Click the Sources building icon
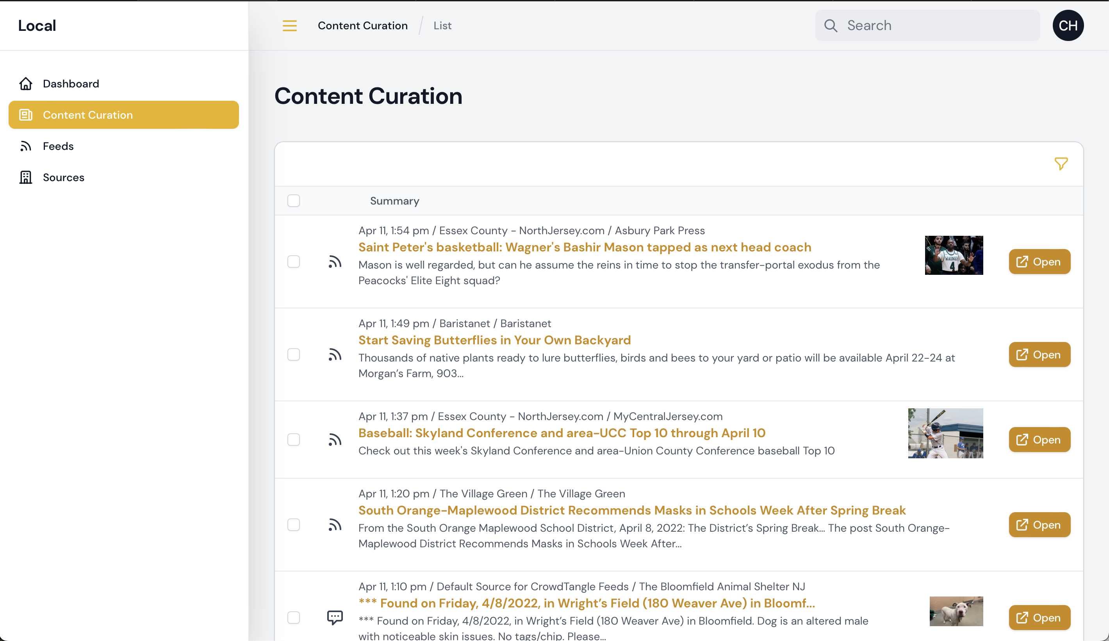This screenshot has height=641, width=1109. point(26,177)
